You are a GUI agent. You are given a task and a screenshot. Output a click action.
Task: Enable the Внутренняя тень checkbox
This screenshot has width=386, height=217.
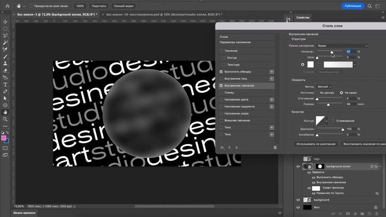coord(221,79)
